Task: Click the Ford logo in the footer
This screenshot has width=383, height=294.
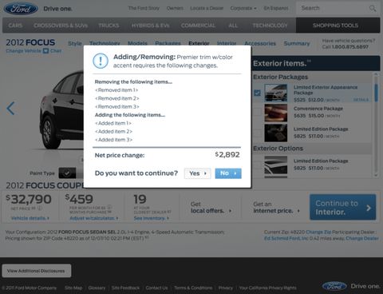Action: (334, 286)
